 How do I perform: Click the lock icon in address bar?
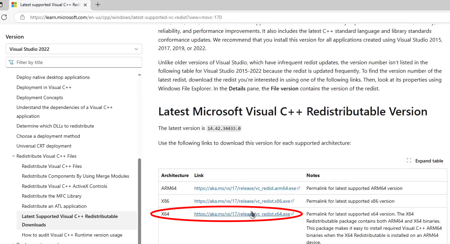coord(22,17)
